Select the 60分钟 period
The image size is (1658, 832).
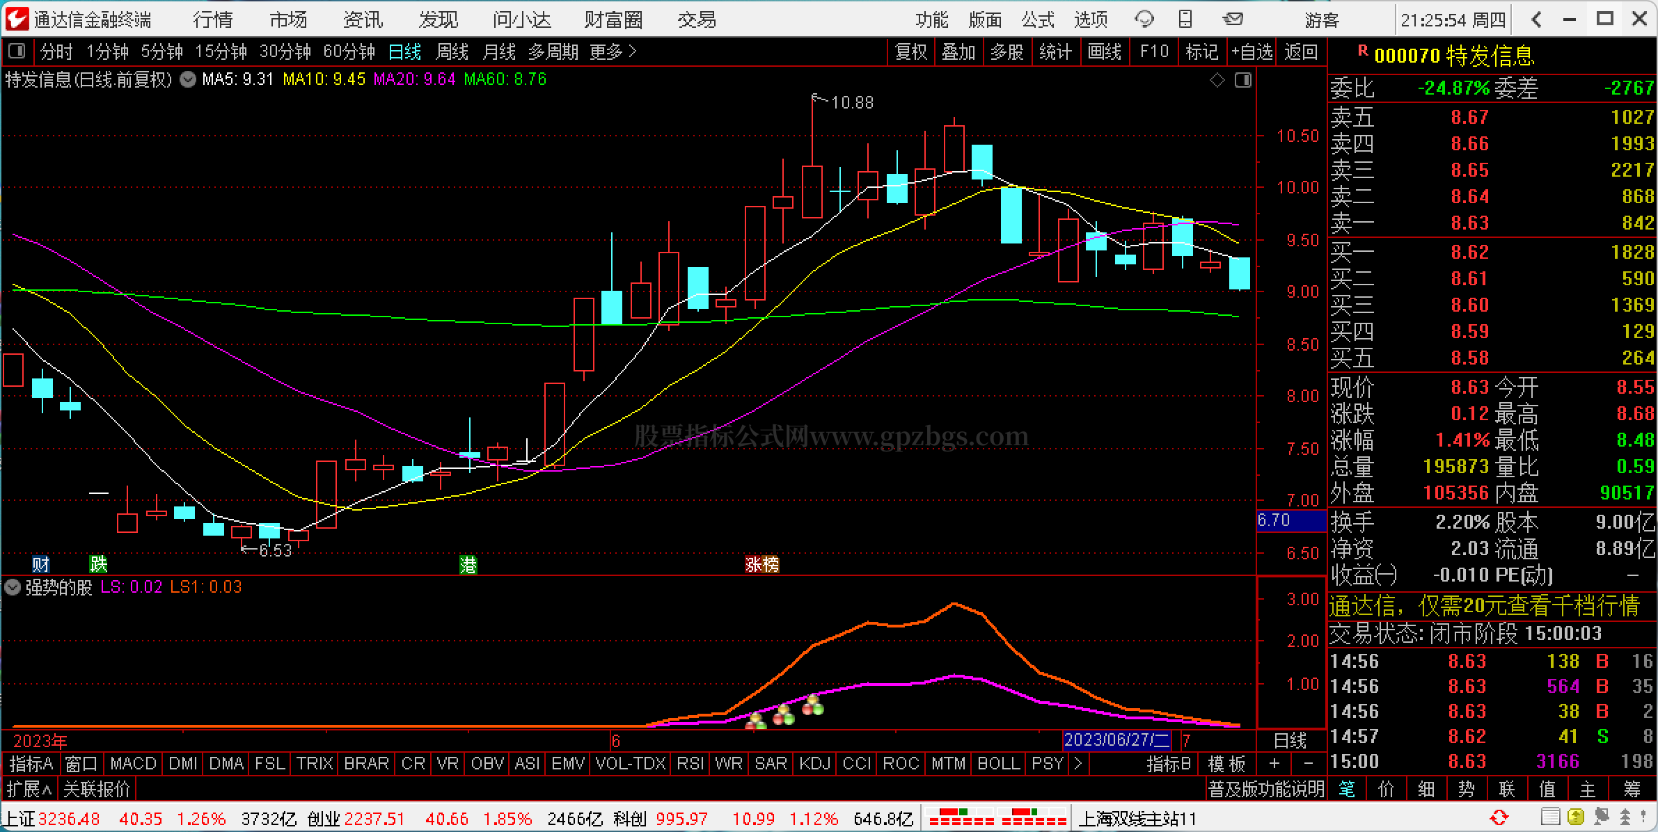pos(349,52)
